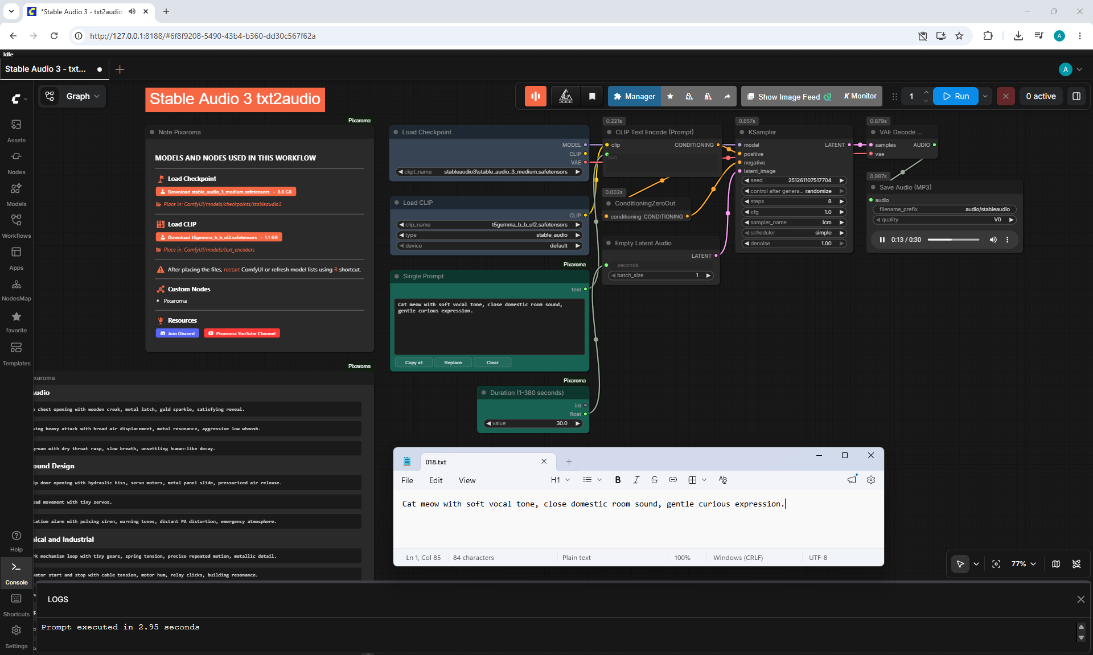Open the H1 heading dropdown in Notepad

[x=560, y=480]
